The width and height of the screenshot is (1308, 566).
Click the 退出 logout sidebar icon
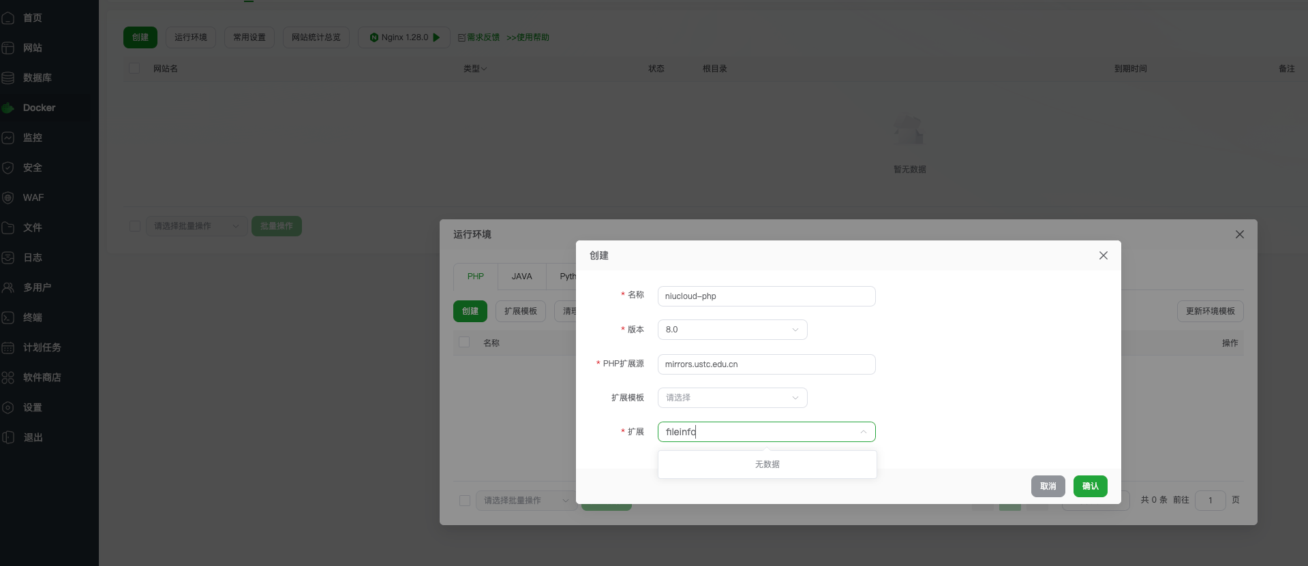(8, 437)
